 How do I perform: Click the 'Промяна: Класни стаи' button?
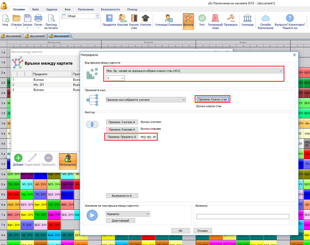213,99
